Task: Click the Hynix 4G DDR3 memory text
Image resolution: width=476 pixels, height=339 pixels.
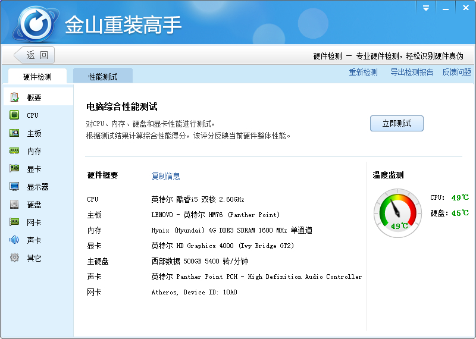Action: pos(232,230)
